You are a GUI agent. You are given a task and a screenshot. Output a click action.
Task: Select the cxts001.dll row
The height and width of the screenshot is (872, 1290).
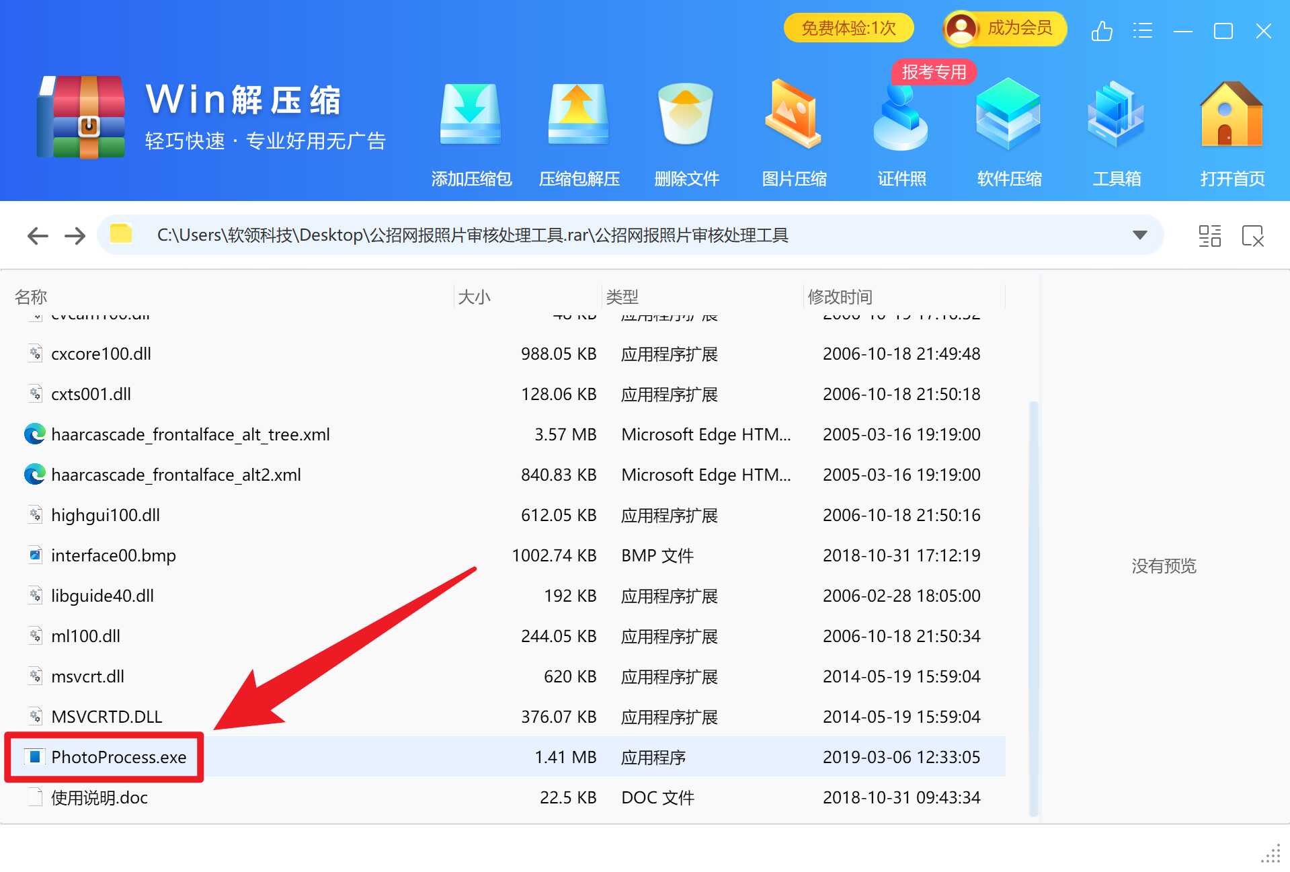coord(503,394)
